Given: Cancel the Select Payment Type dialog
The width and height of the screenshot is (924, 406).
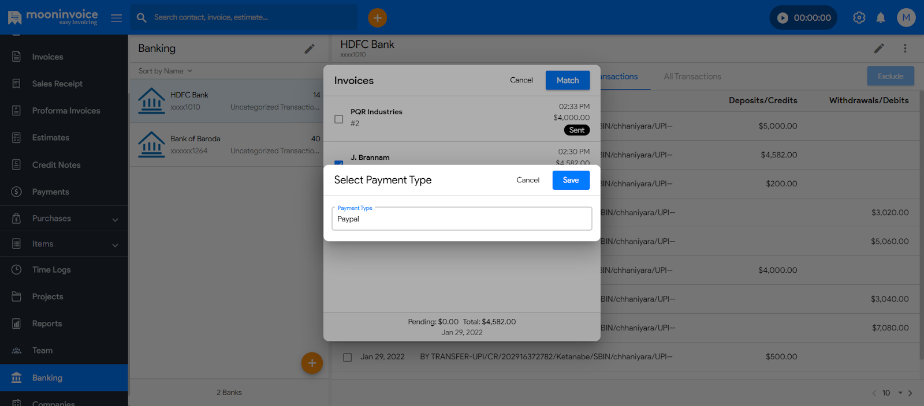Looking at the screenshot, I should pyautogui.click(x=528, y=180).
